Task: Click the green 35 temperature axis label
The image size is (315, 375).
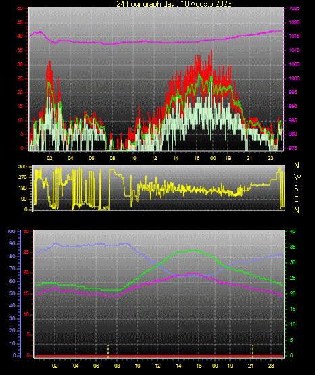Action: 293,247
